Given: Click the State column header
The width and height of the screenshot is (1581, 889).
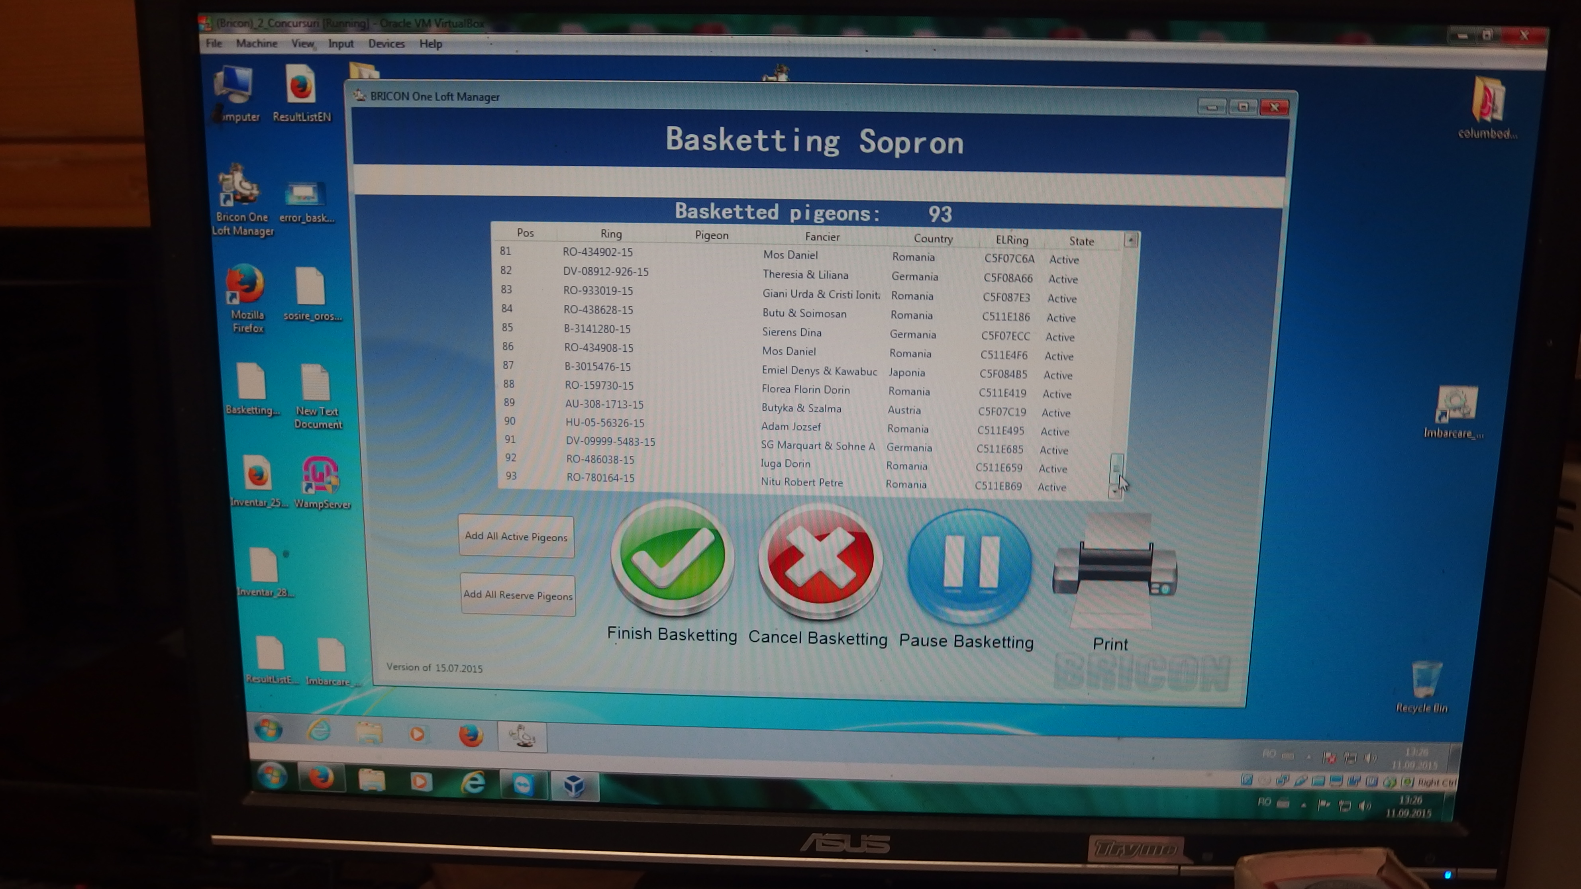Looking at the screenshot, I should 1081,241.
